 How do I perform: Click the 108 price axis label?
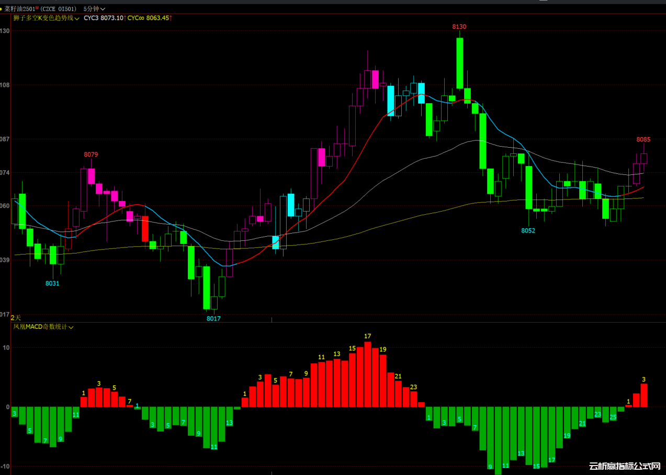[5, 85]
